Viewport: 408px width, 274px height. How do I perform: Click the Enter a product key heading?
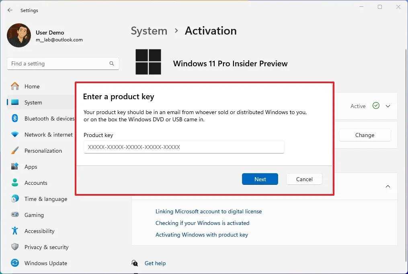(x=119, y=97)
